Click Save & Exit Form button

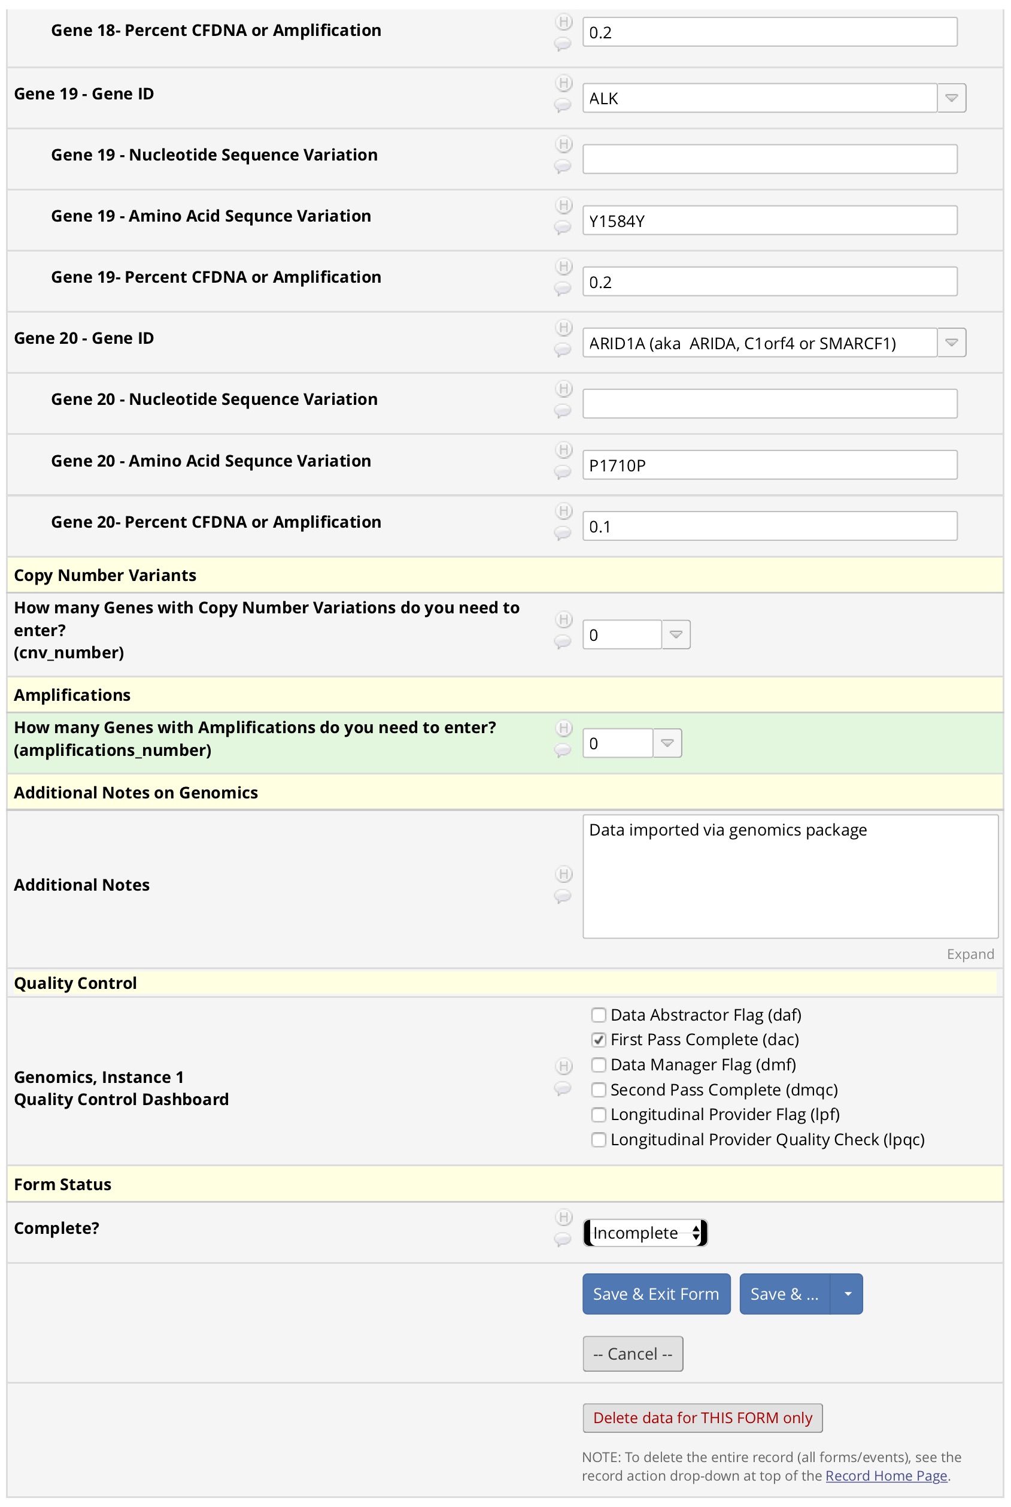pyautogui.click(x=657, y=1293)
